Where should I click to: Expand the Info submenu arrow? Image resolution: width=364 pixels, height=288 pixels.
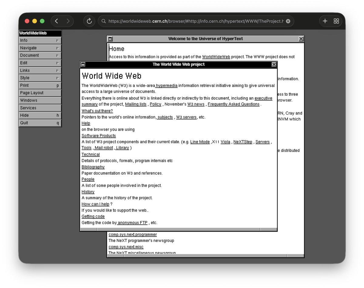coord(58,41)
